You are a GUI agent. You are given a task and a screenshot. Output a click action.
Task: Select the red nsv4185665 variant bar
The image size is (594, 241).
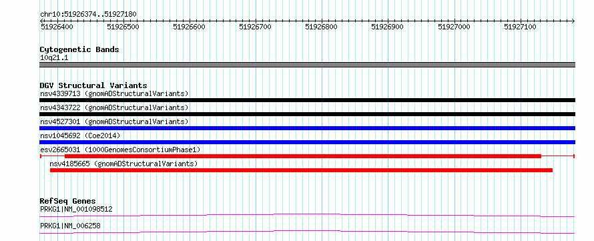[x=301, y=170]
